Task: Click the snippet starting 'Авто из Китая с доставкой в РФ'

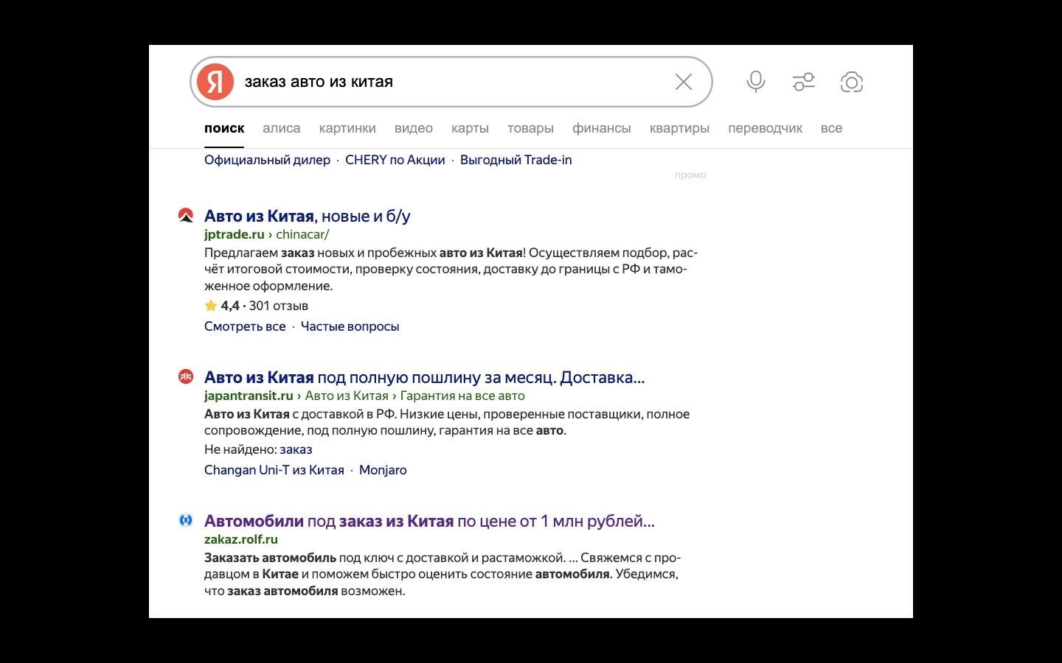Action: pos(447,422)
